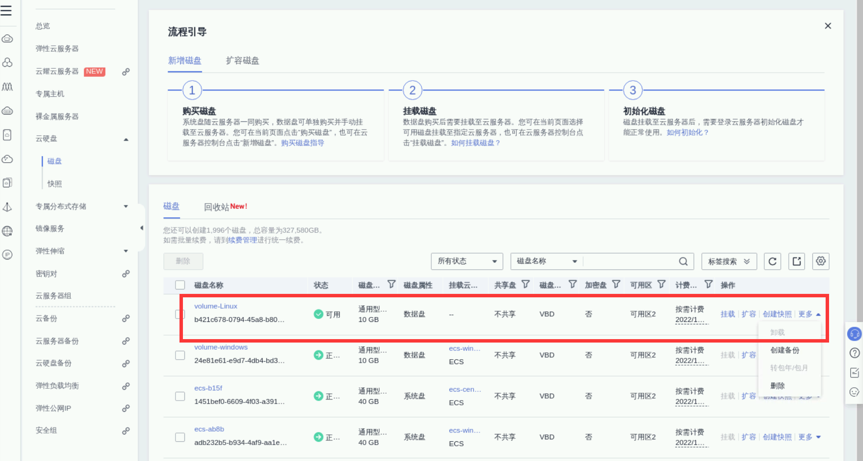The width and height of the screenshot is (863, 461).
Task: Click the link icon beside 云服务器备份
Action: point(126,341)
